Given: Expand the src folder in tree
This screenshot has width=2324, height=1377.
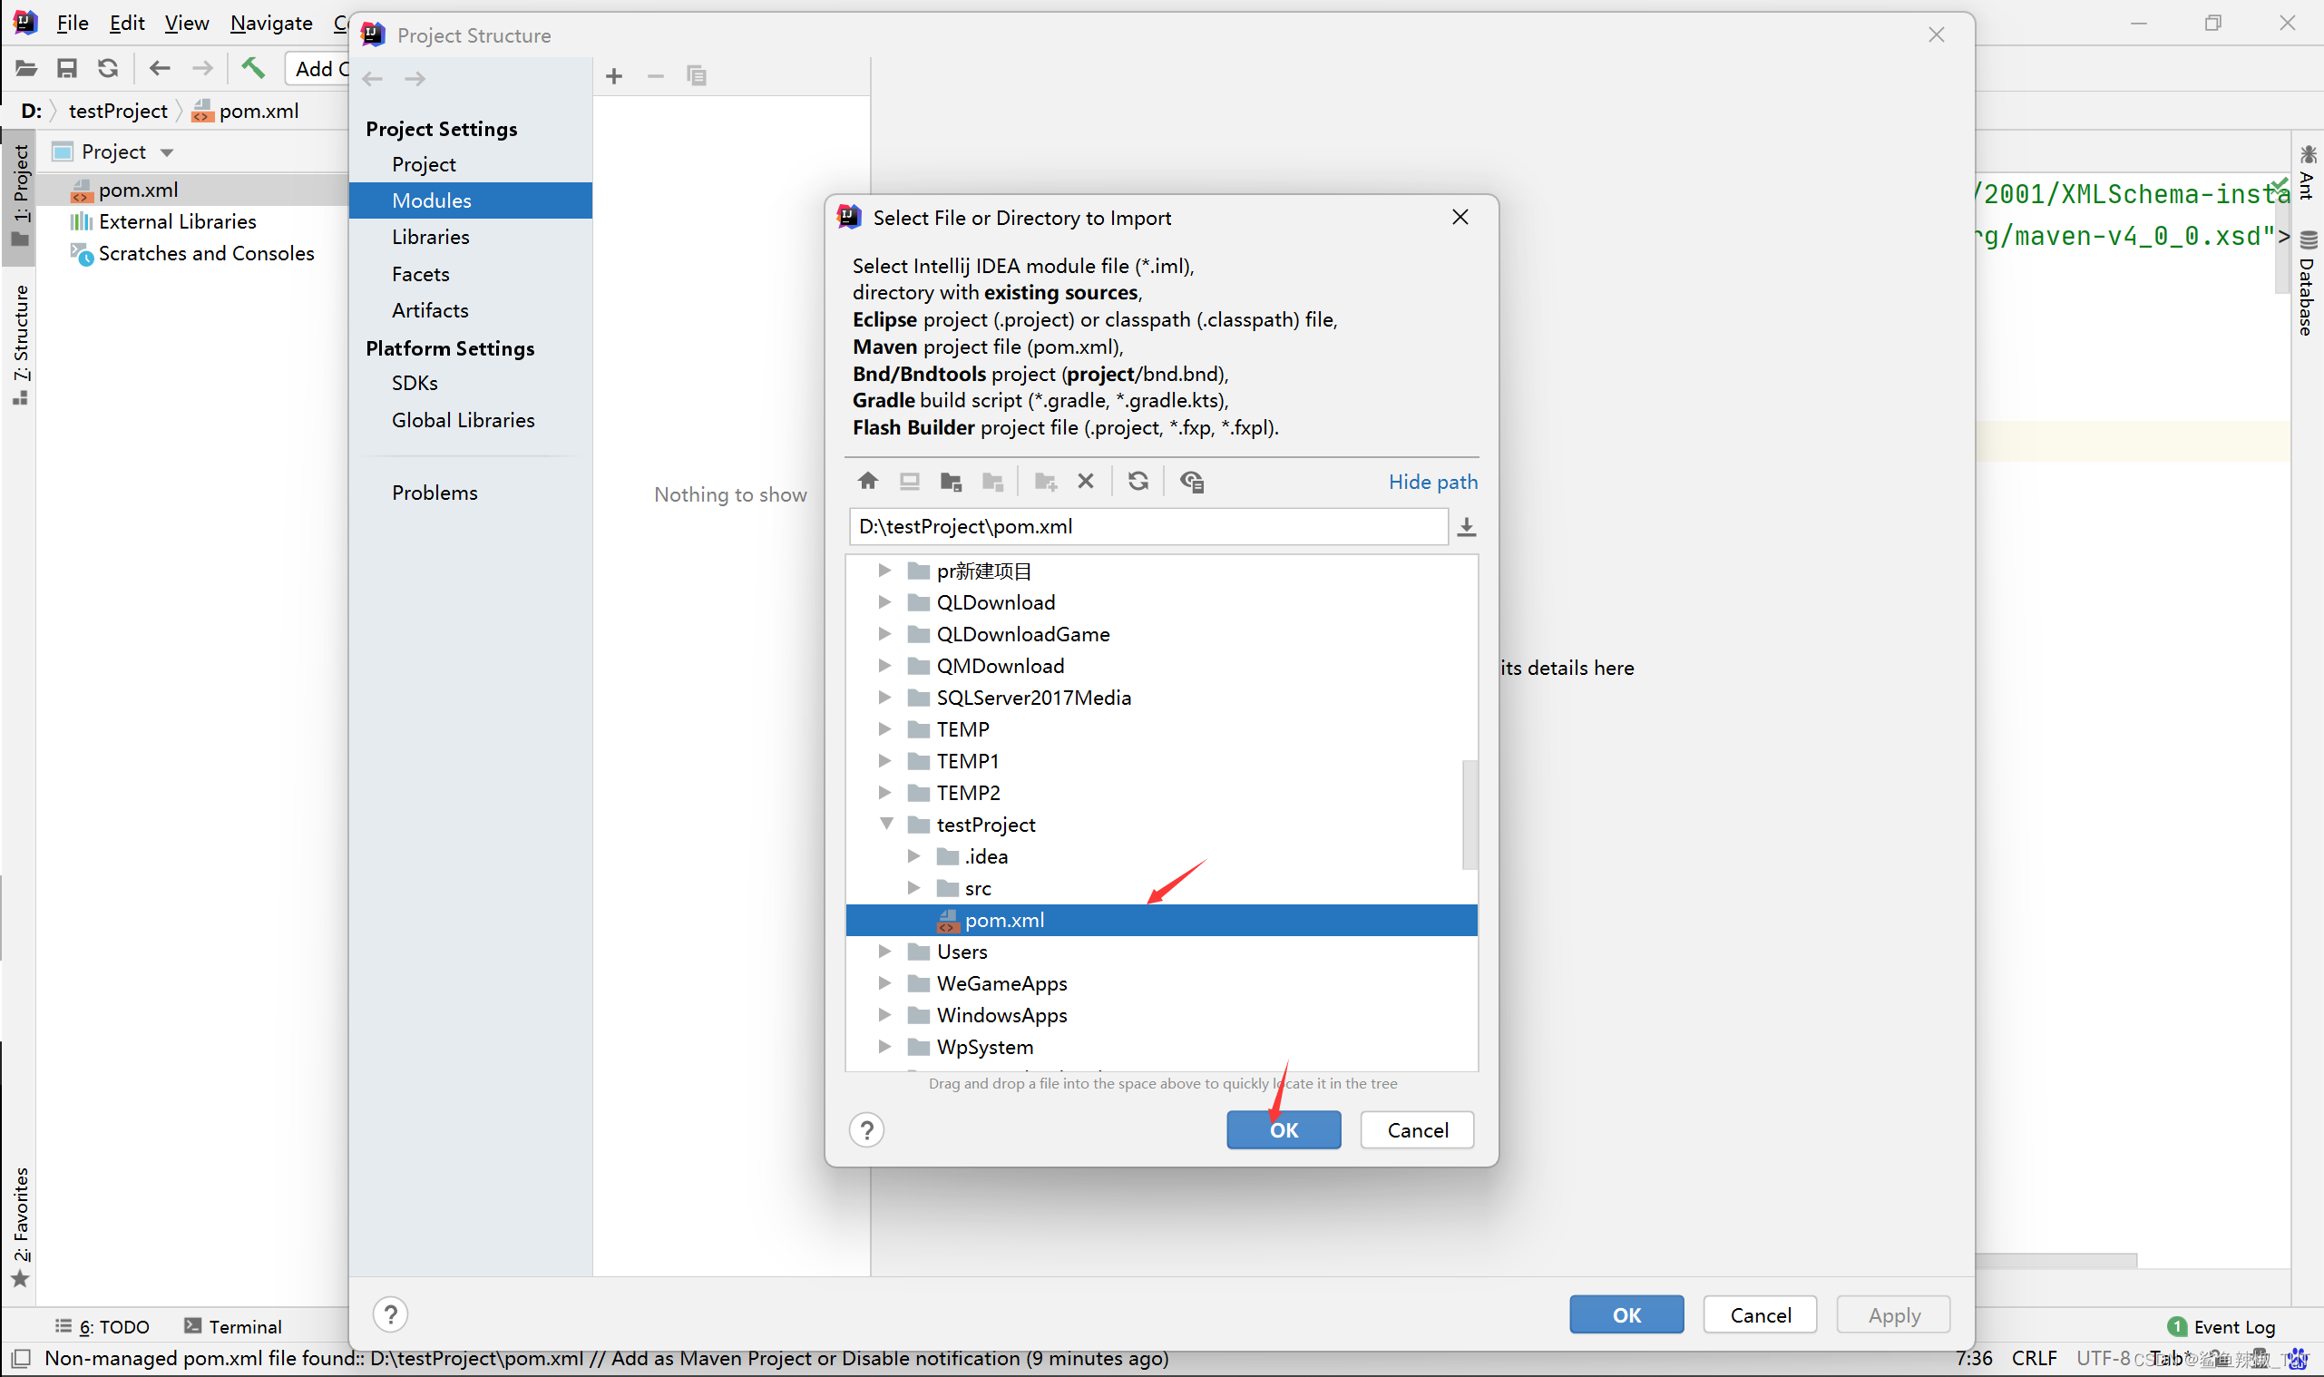Looking at the screenshot, I should 913,888.
